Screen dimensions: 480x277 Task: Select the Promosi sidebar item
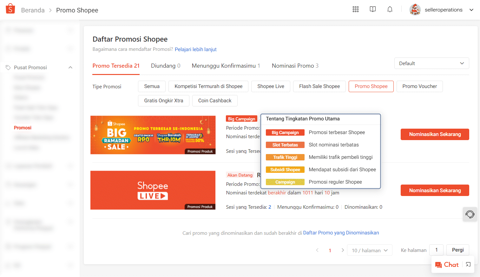[x=23, y=128]
